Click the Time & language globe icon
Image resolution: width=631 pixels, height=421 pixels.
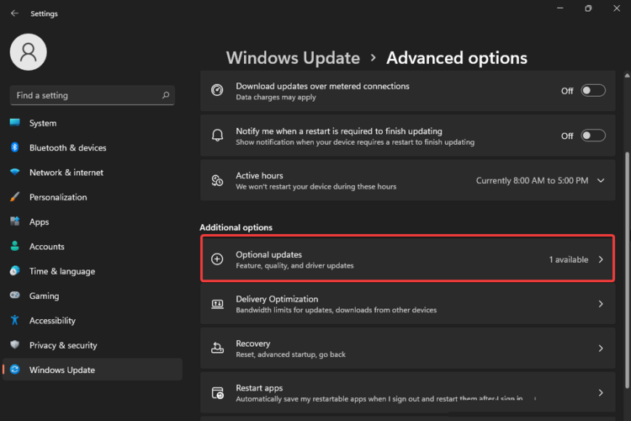(x=15, y=271)
